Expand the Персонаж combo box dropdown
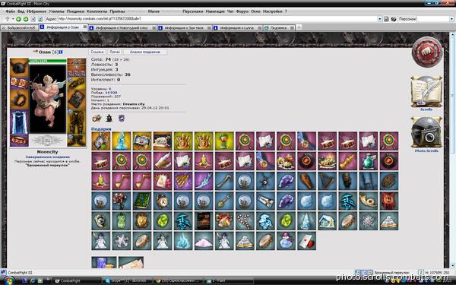456x285 pixels. point(451,19)
